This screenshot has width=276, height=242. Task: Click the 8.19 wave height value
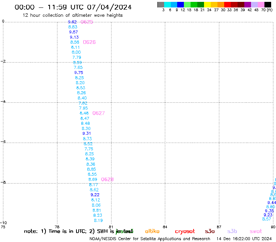tap(98, 220)
